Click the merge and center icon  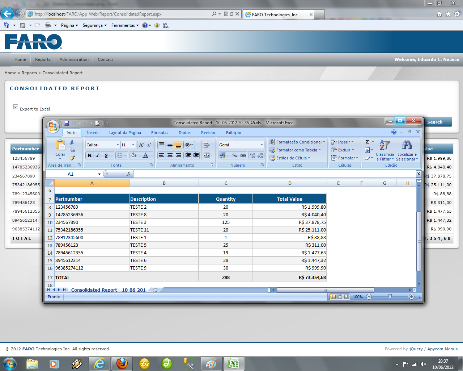click(x=207, y=155)
